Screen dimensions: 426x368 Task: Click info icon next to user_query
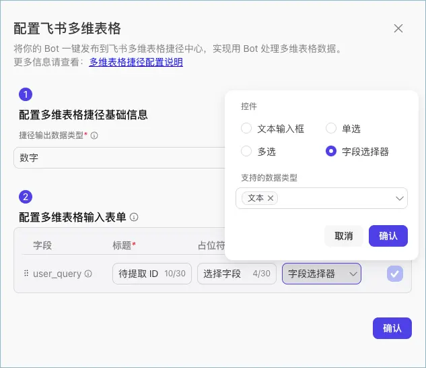(x=88, y=274)
